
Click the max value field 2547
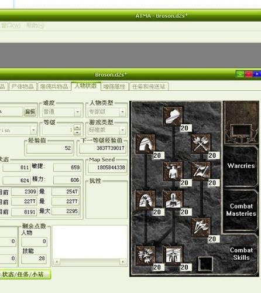(x=66, y=192)
